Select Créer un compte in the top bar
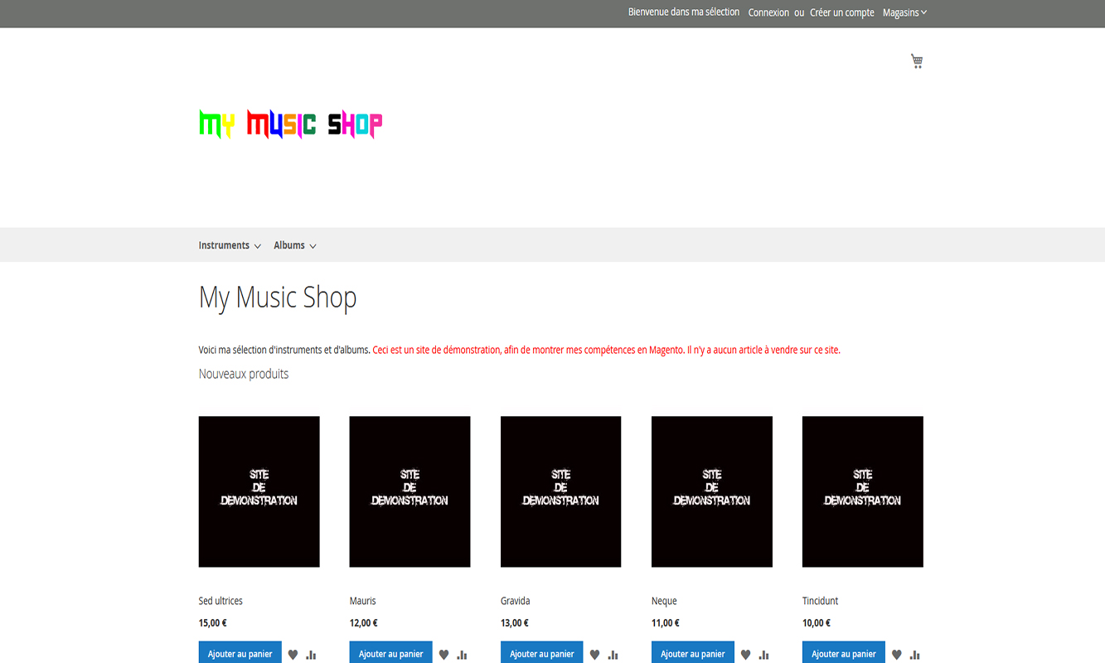The image size is (1105, 663). point(842,12)
